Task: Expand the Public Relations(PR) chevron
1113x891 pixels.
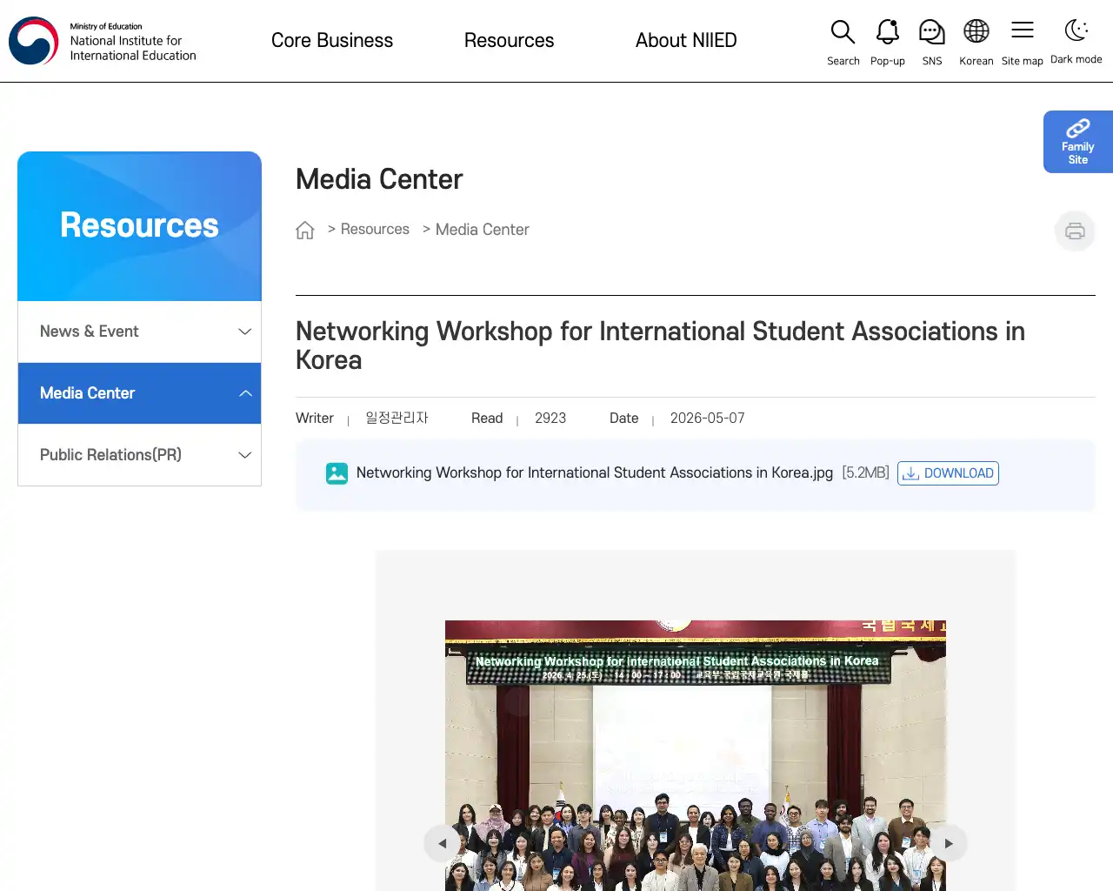Action: 245,455
